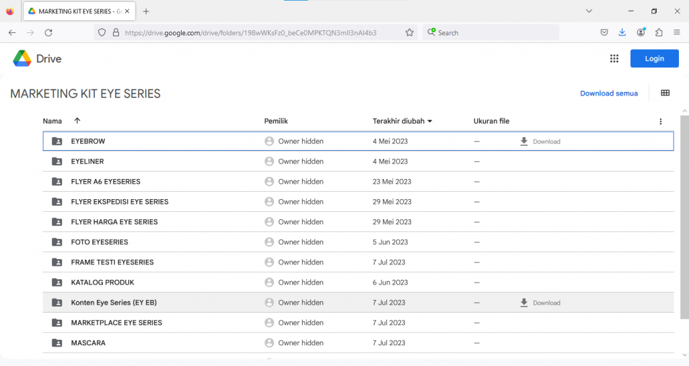Reload the page with refresh icon
This screenshot has height=366, width=689.
48,32
